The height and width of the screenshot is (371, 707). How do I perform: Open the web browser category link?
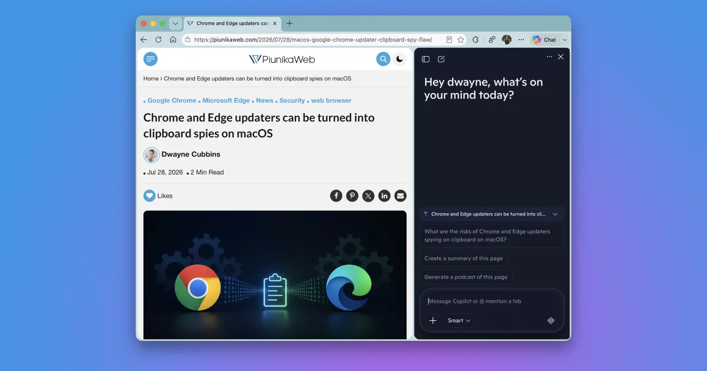pos(331,101)
